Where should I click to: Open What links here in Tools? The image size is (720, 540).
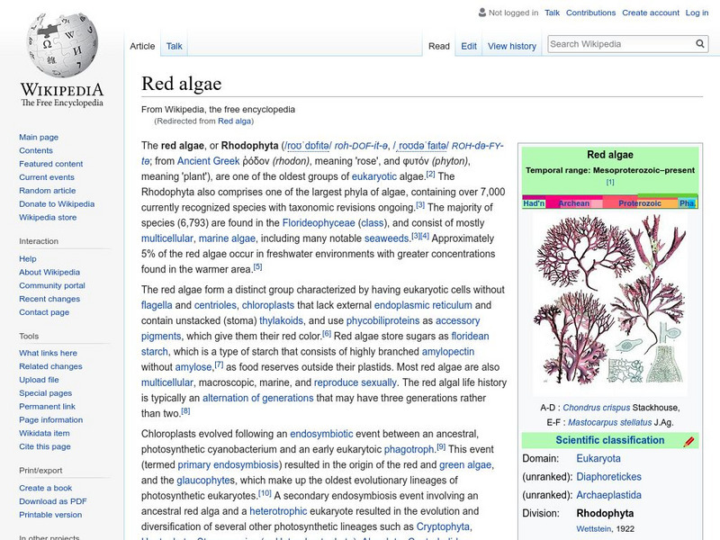pyautogui.click(x=50, y=353)
